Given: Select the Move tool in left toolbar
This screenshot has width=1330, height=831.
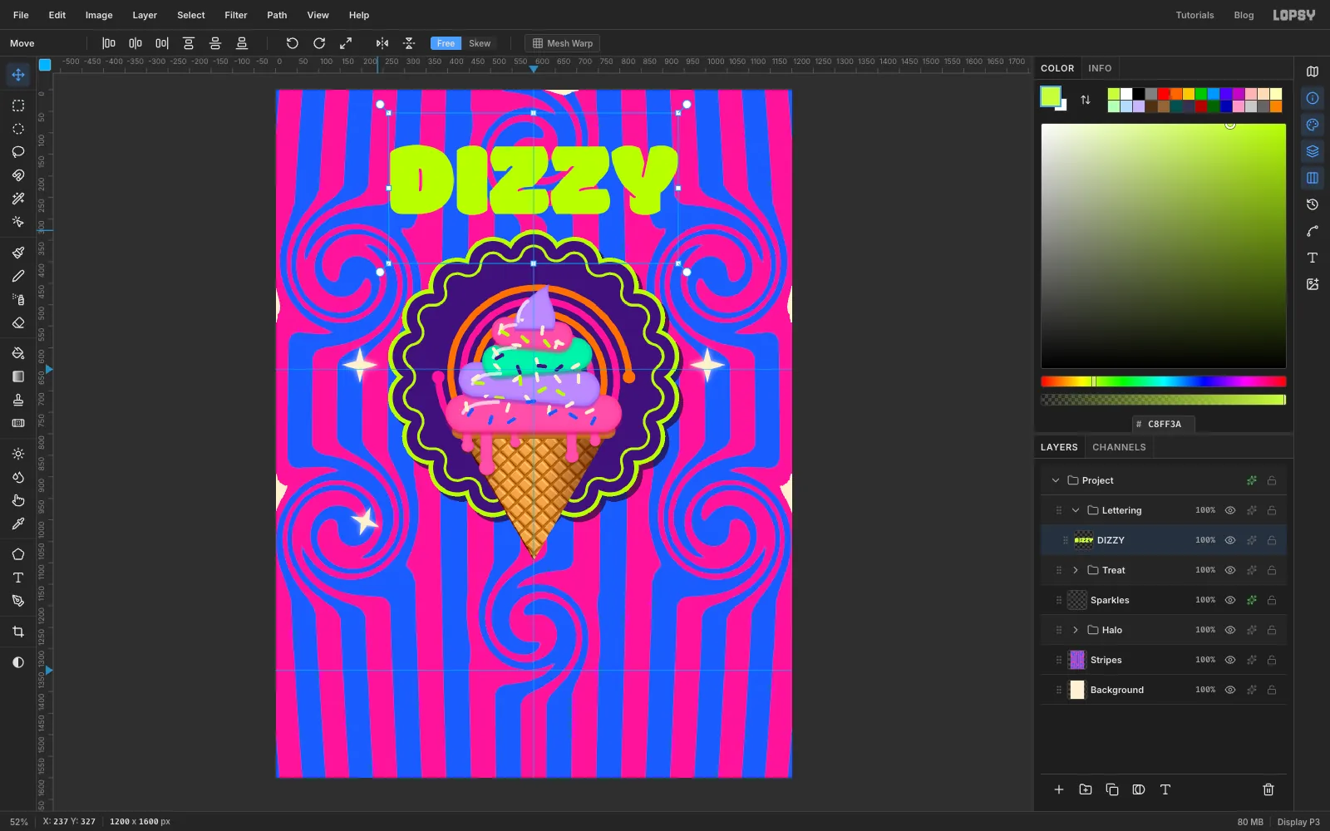Looking at the screenshot, I should (x=18, y=75).
